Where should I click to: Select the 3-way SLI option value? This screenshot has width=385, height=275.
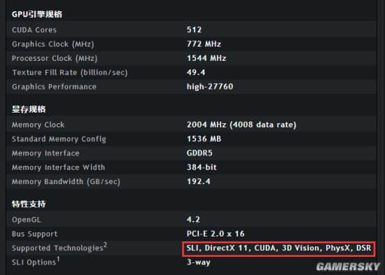[x=198, y=262]
